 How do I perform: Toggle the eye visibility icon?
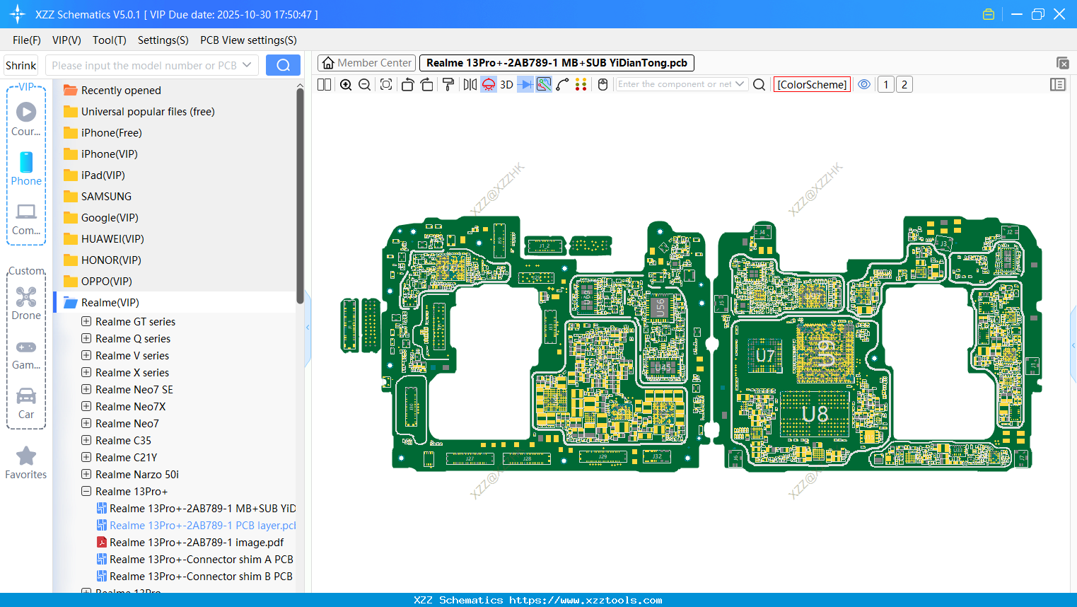[864, 84]
